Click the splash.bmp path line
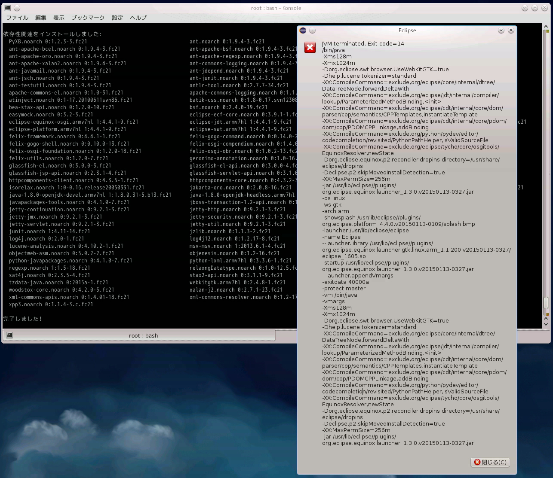 (399, 224)
